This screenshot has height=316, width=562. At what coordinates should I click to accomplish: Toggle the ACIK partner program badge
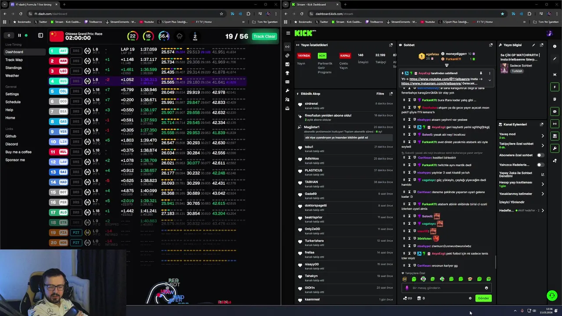pyautogui.click(x=322, y=56)
